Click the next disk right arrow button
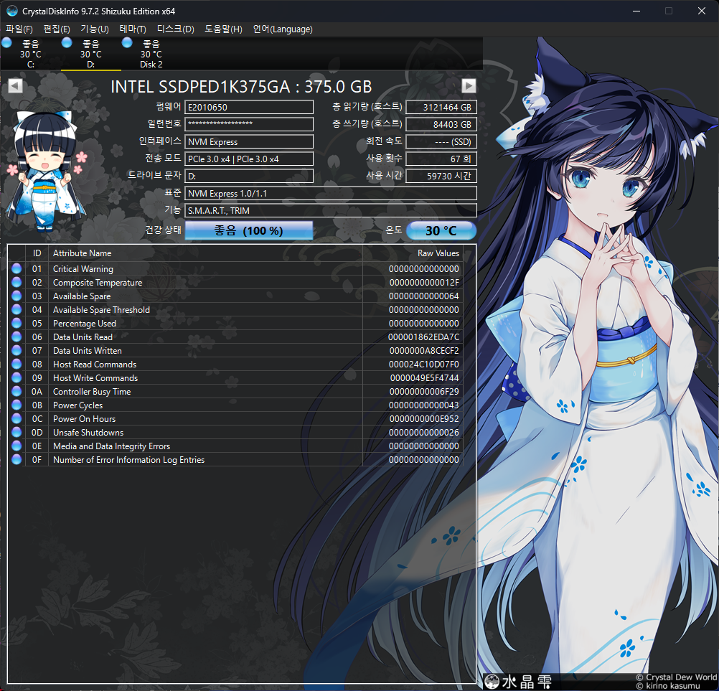 pyautogui.click(x=469, y=86)
